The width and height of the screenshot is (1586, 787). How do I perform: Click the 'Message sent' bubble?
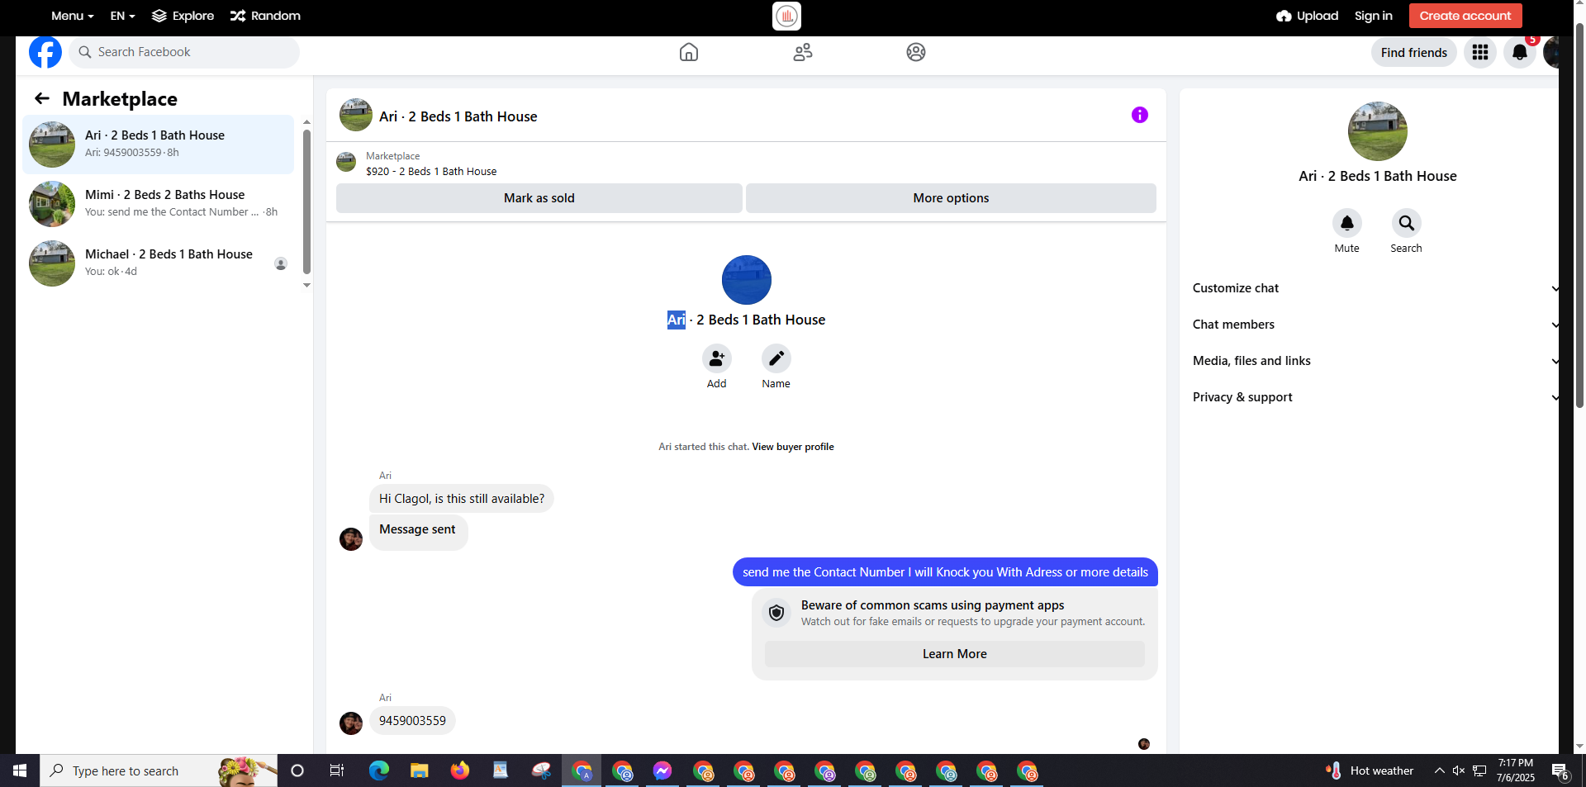click(x=418, y=531)
